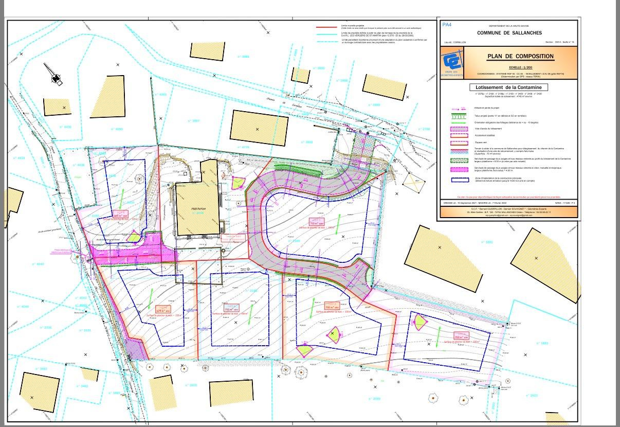Click the PLAN DE COMPOSITION title
This screenshot has width=620, height=427.
point(520,56)
